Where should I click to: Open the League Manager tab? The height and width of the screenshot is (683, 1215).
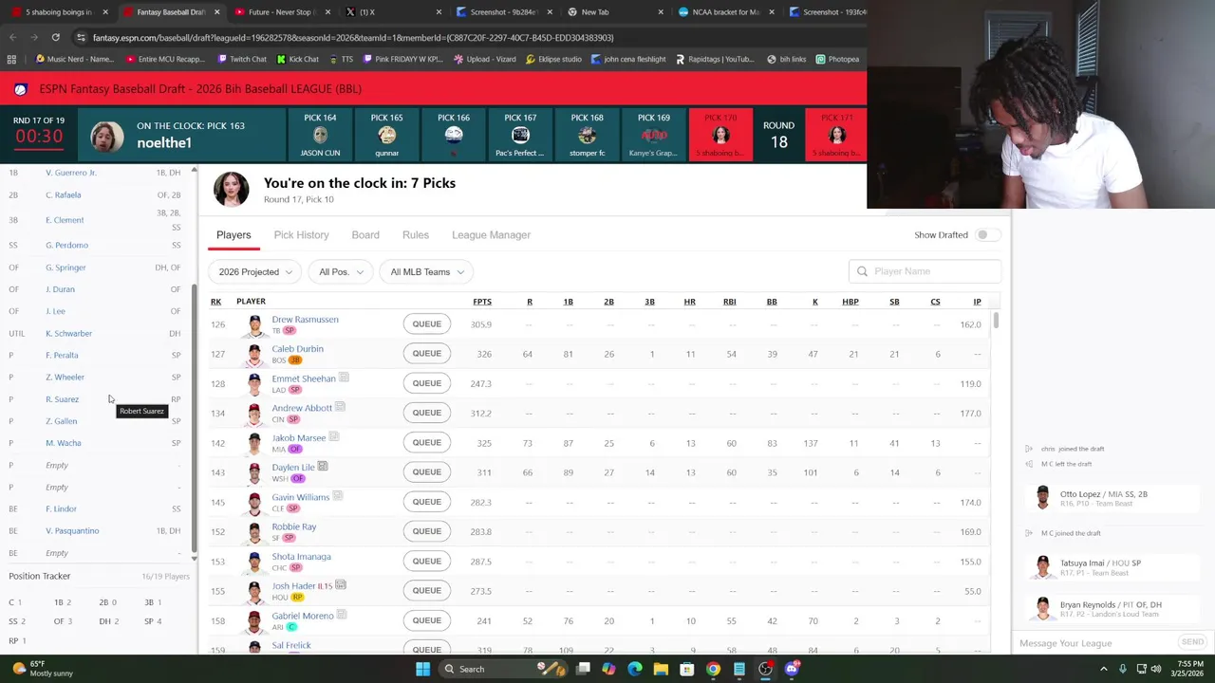(x=491, y=235)
